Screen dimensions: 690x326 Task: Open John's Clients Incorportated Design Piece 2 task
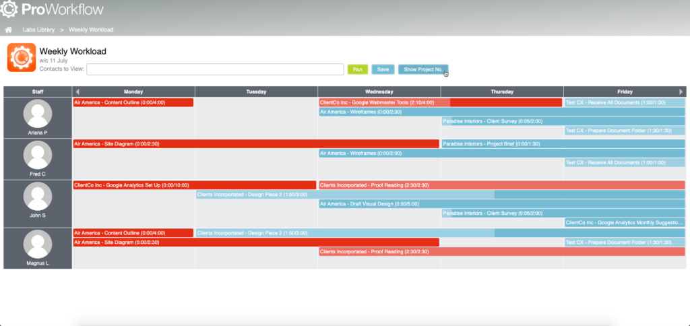441,195
